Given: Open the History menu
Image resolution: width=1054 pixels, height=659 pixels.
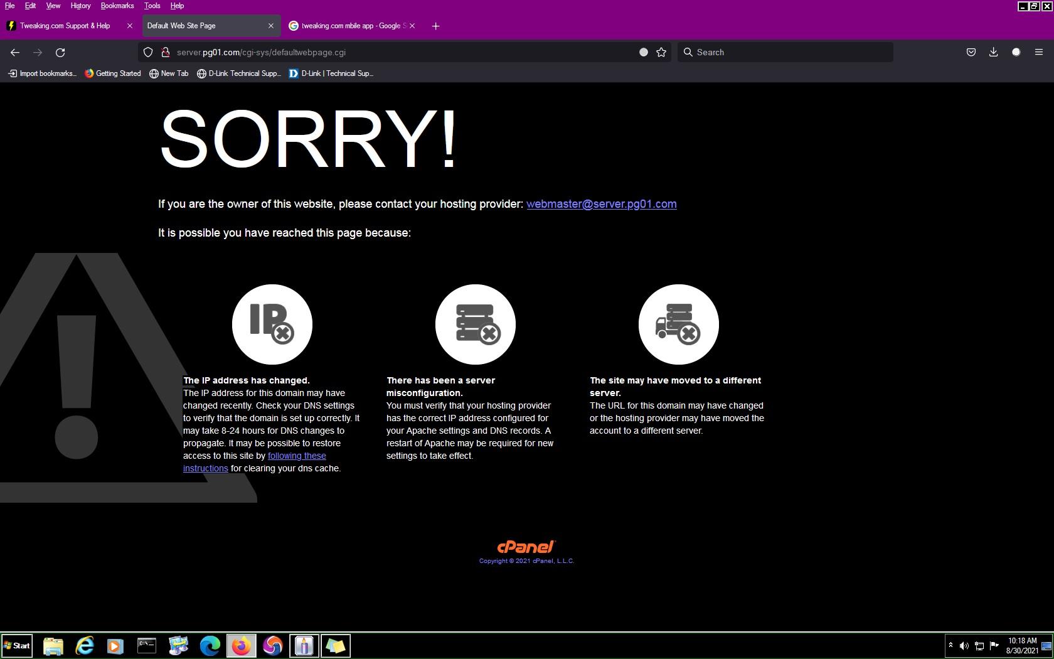Looking at the screenshot, I should [x=80, y=6].
